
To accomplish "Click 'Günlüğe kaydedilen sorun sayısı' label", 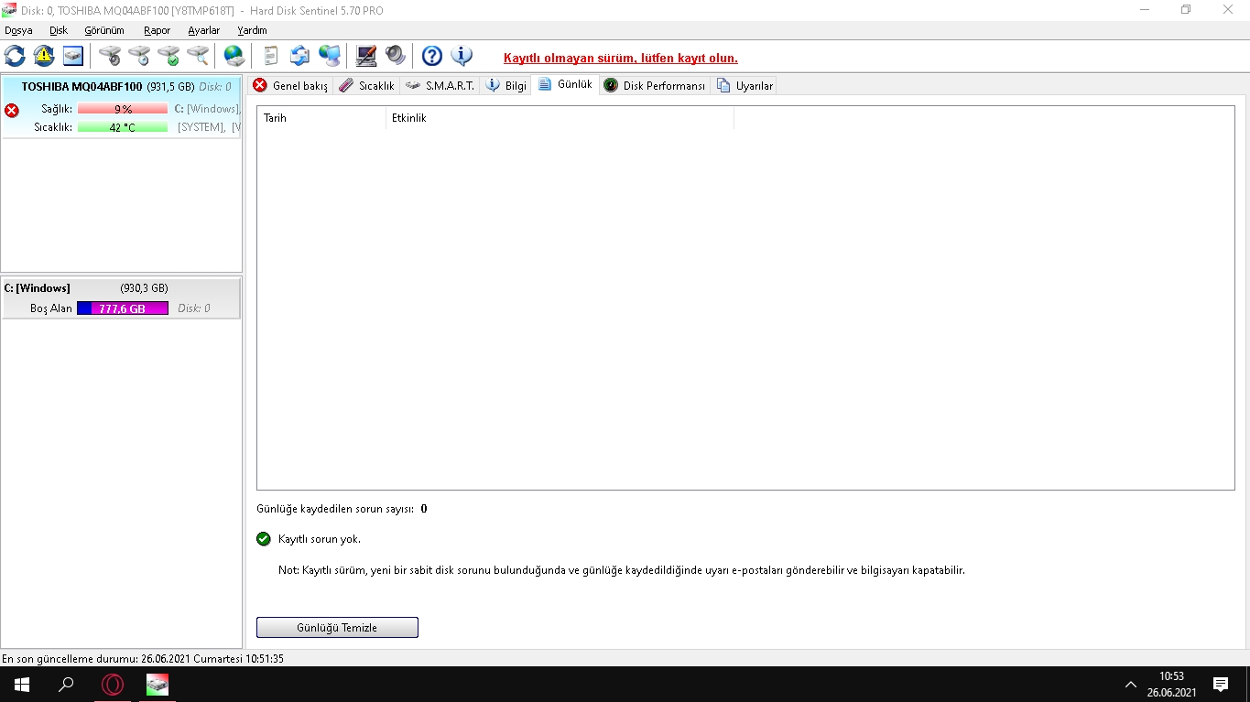I will click(x=335, y=508).
